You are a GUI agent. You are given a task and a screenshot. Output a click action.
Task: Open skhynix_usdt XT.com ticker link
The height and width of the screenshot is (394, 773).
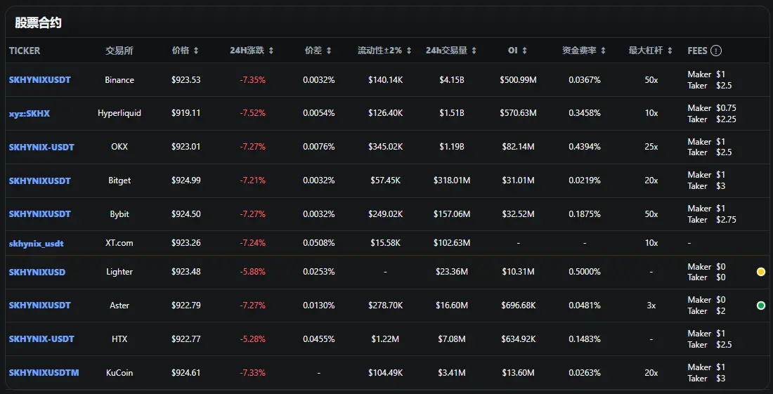tap(37, 243)
